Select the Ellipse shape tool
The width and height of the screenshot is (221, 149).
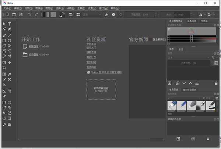tap(10, 40)
